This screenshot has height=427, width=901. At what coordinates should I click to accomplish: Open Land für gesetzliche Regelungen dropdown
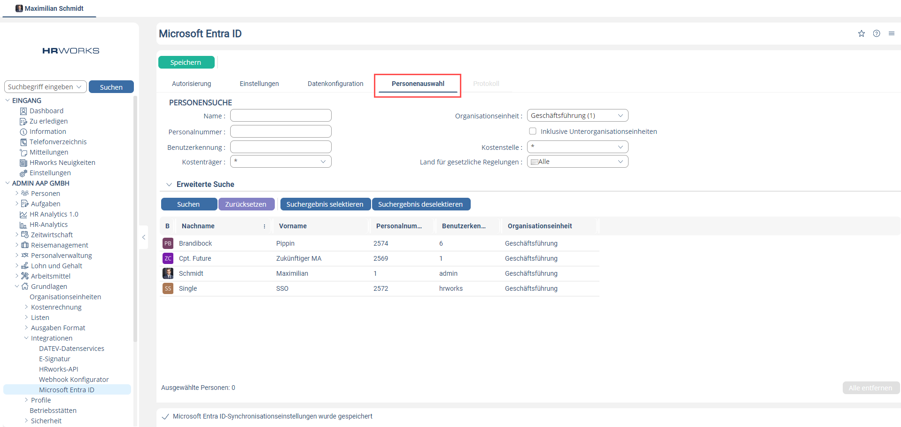click(578, 162)
